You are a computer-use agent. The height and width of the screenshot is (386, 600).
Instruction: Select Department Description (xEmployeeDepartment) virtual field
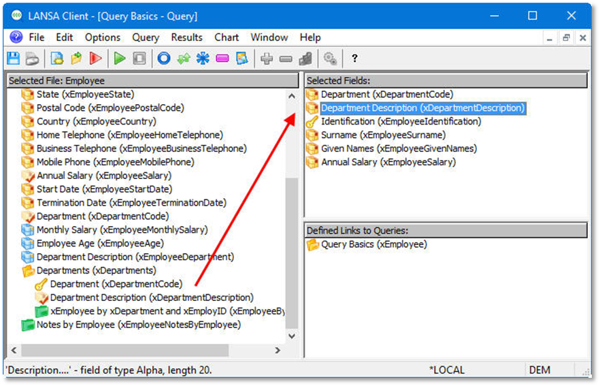click(x=135, y=257)
